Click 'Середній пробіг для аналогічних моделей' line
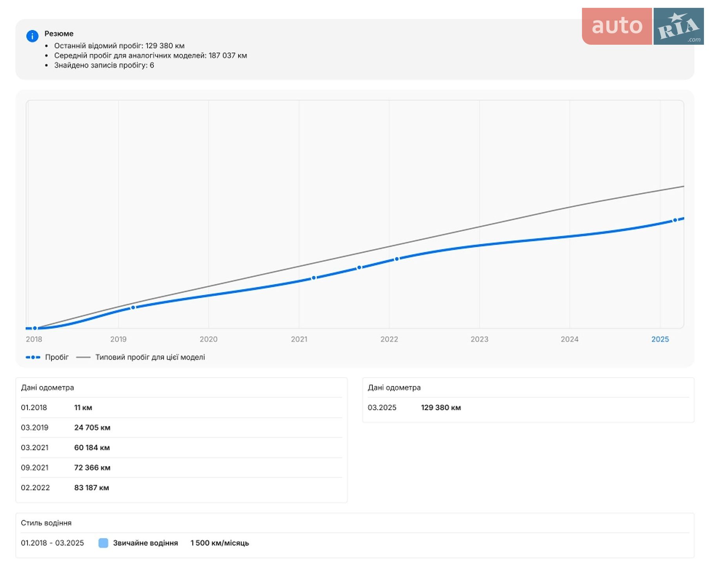This screenshot has height=565, width=711. pos(151,55)
